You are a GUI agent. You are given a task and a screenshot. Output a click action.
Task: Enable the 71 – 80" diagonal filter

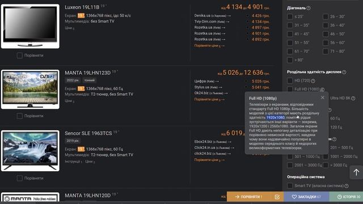[326, 52]
